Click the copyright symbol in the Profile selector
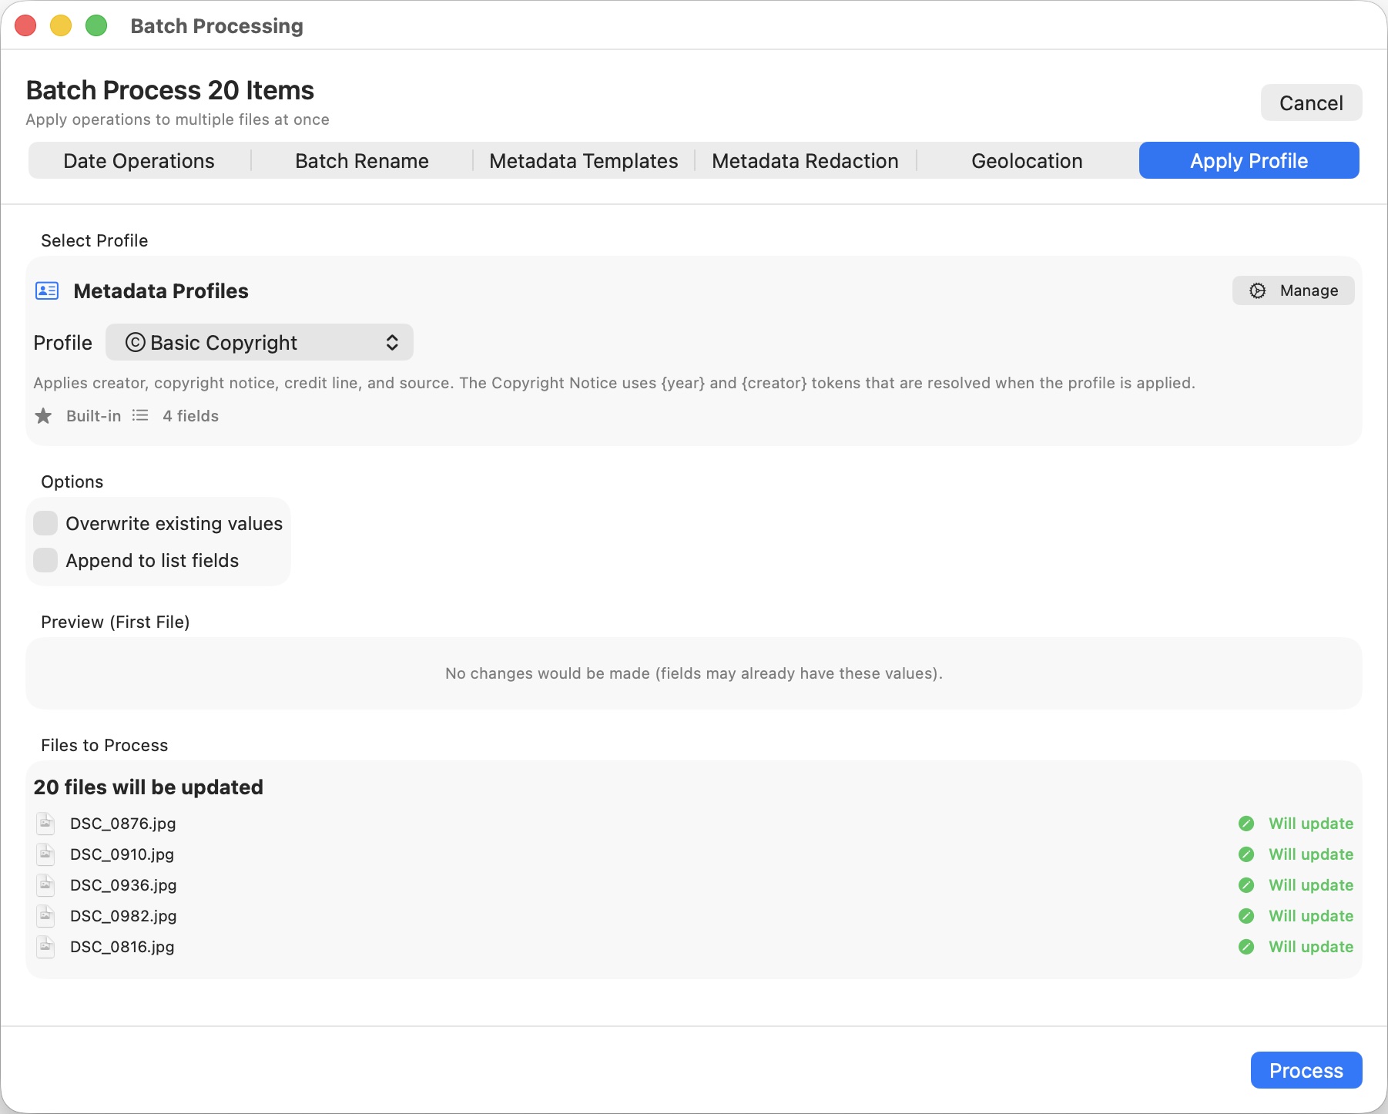Viewport: 1388px width, 1114px height. pos(134,342)
